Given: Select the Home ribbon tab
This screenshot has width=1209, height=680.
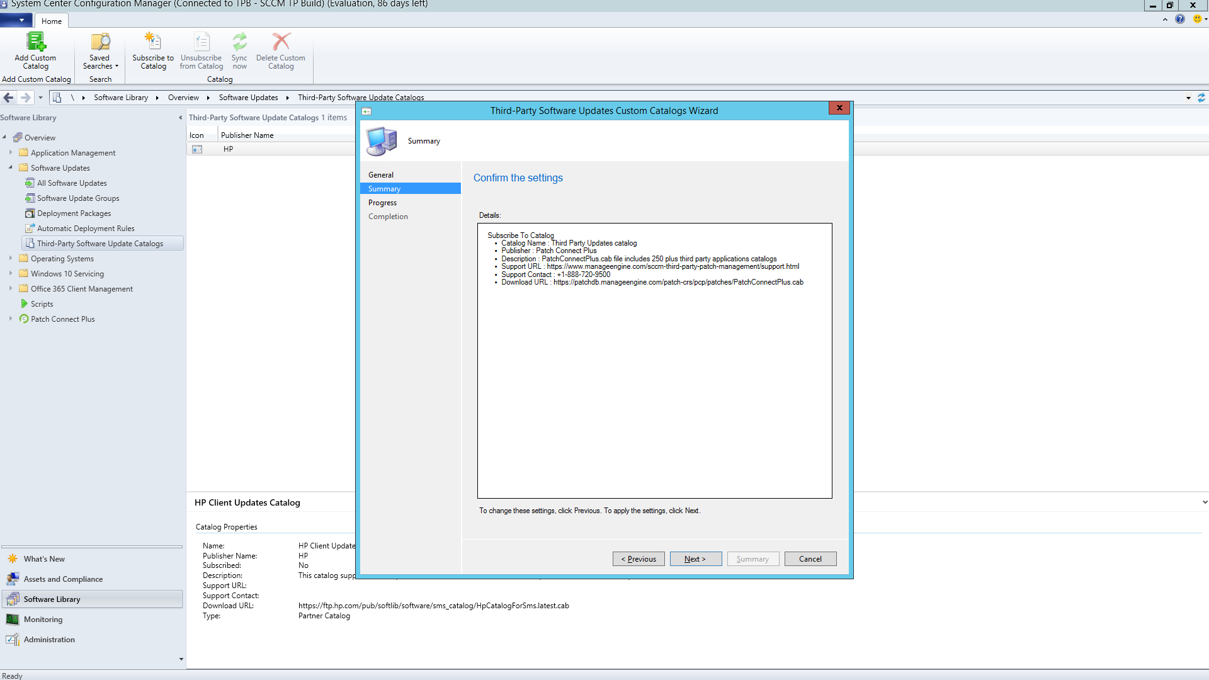Looking at the screenshot, I should [x=52, y=21].
